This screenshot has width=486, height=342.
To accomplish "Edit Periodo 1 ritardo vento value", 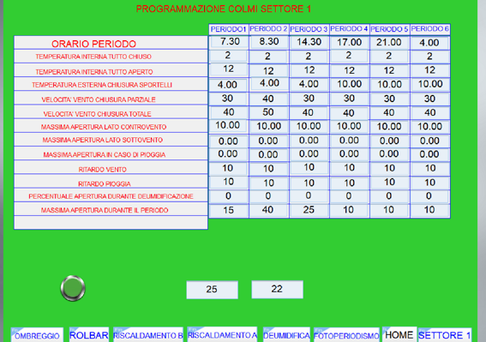I will coord(229,168).
